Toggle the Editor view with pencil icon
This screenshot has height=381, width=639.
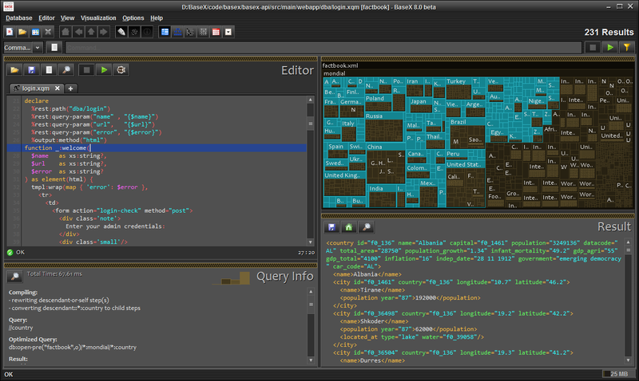pos(121,32)
